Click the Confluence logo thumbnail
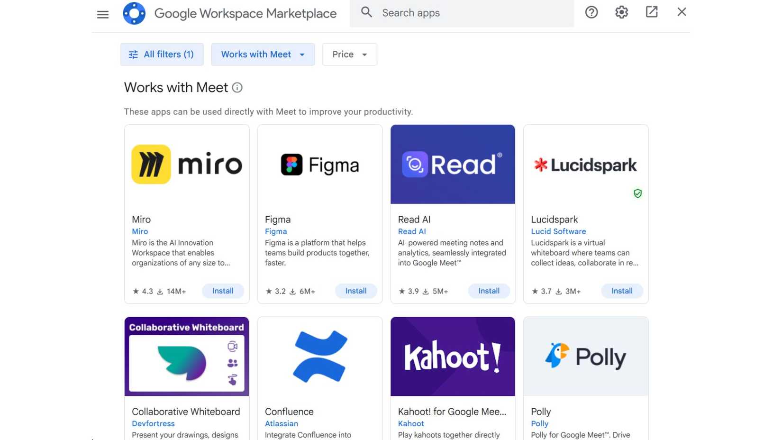This screenshot has width=782, height=440. tap(320, 357)
